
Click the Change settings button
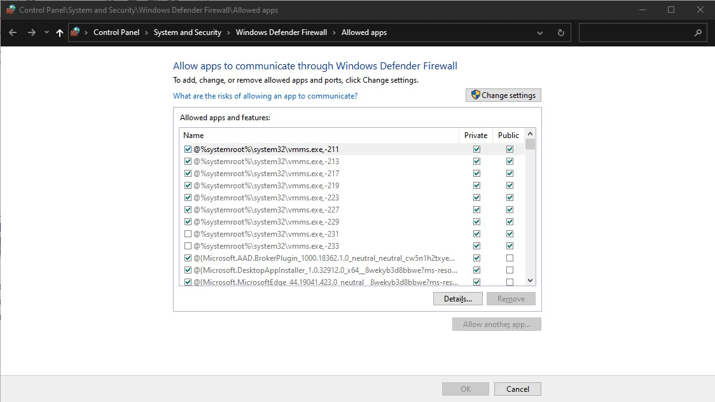pyautogui.click(x=503, y=95)
